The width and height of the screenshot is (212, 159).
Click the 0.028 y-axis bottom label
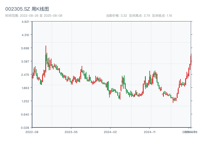(25, 128)
